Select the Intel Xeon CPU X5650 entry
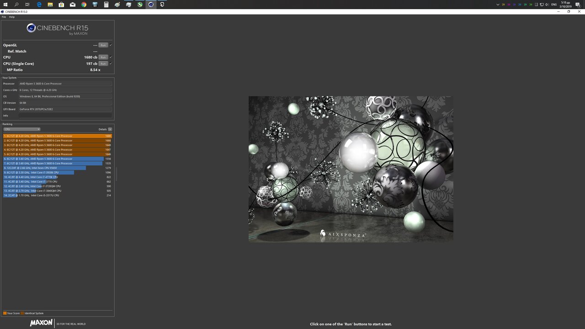 pos(58,168)
